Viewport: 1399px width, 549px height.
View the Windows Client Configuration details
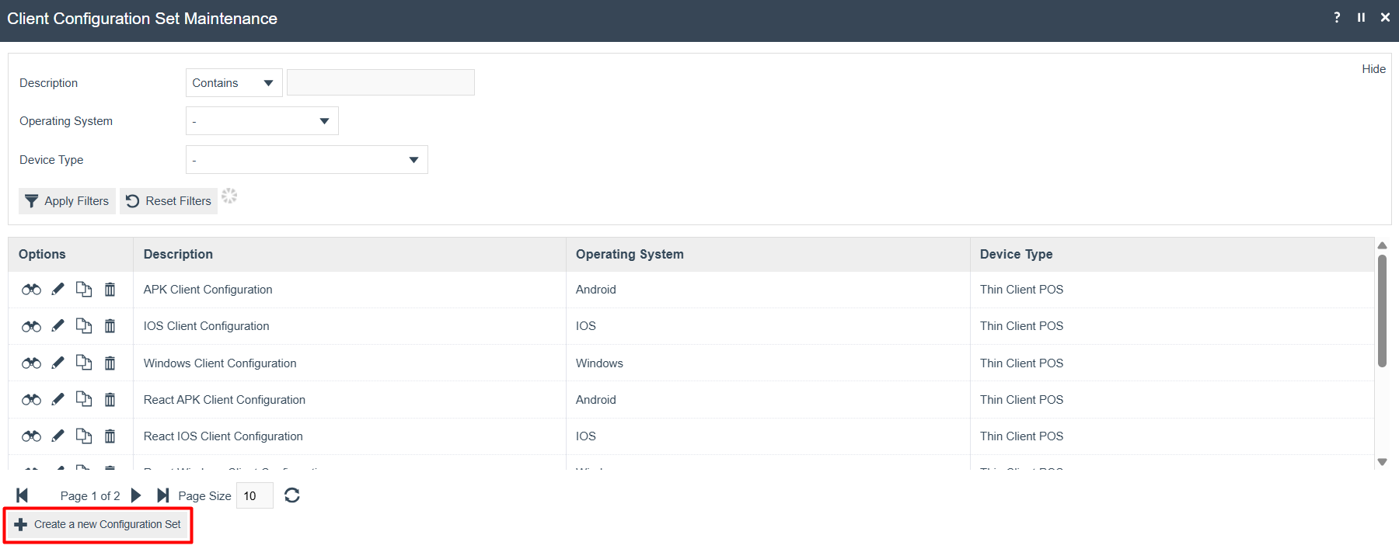[x=31, y=363]
